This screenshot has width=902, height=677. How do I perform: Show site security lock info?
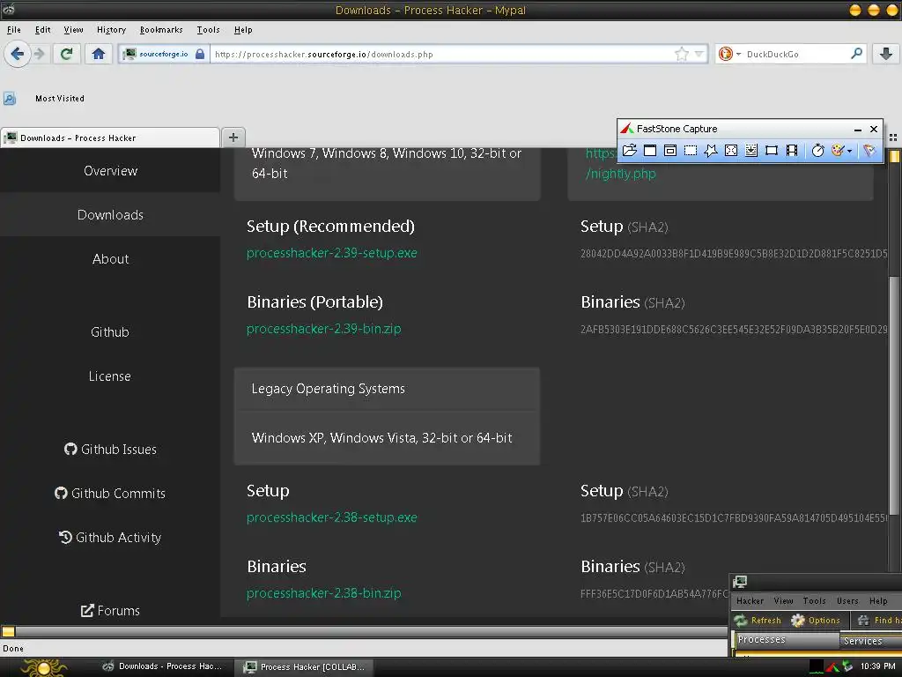click(x=200, y=54)
